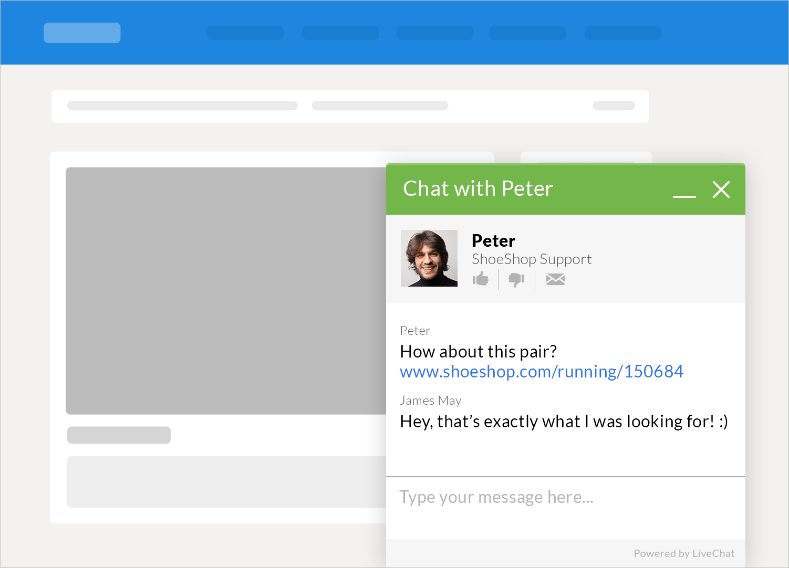
Task: Expand the Chat with Peter header
Action: [x=477, y=188]
